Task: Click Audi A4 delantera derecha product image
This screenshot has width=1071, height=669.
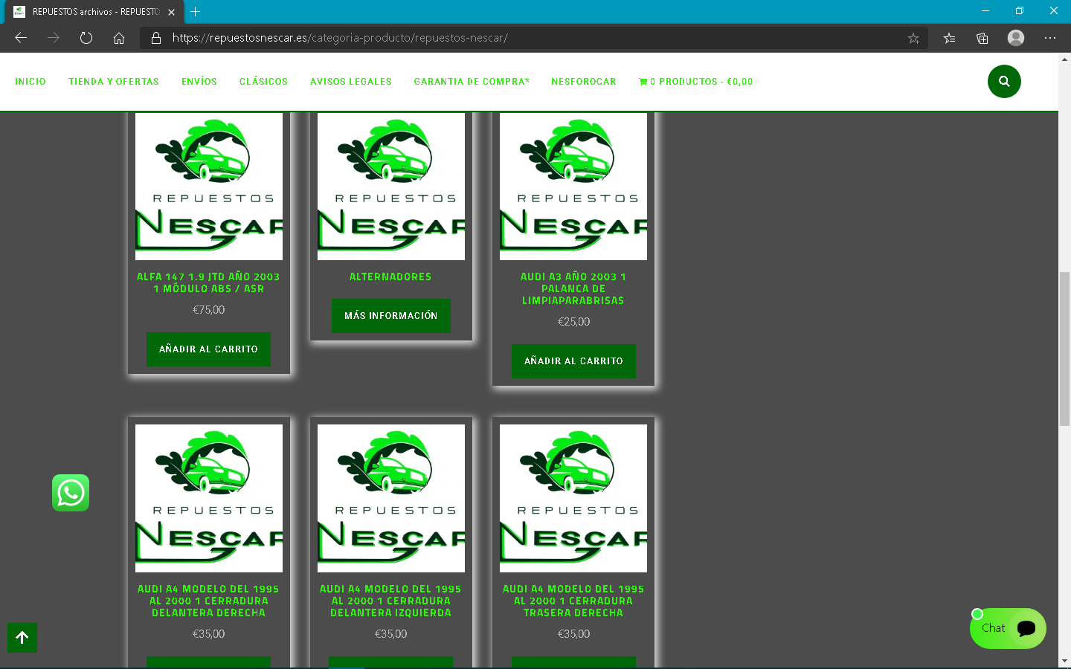Action: pyautogui.click(x=209, y=498)
